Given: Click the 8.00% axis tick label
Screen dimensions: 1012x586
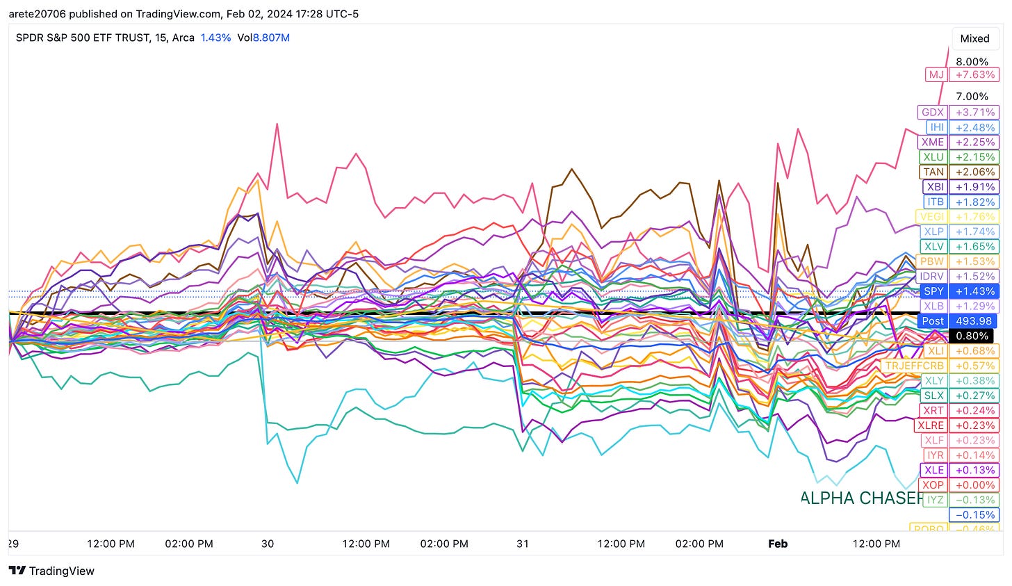Looking at the screenshot, I should [x=972, y=62].
